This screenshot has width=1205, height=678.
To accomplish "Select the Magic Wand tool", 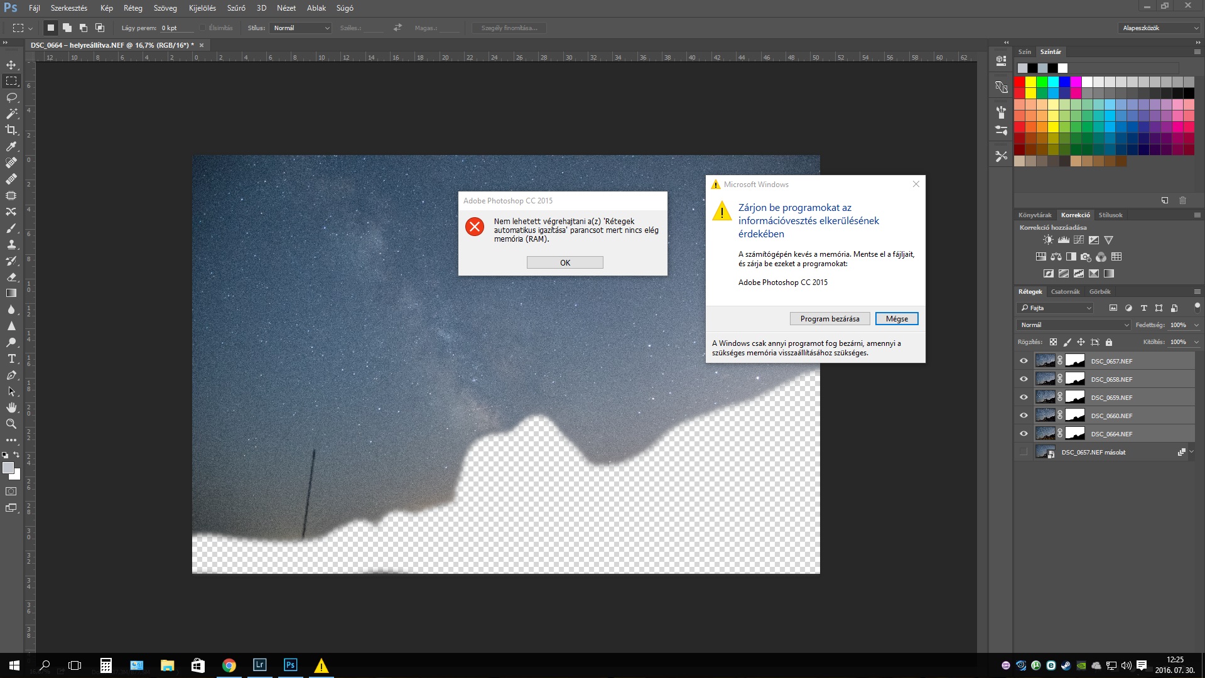I will click(11, 114).
